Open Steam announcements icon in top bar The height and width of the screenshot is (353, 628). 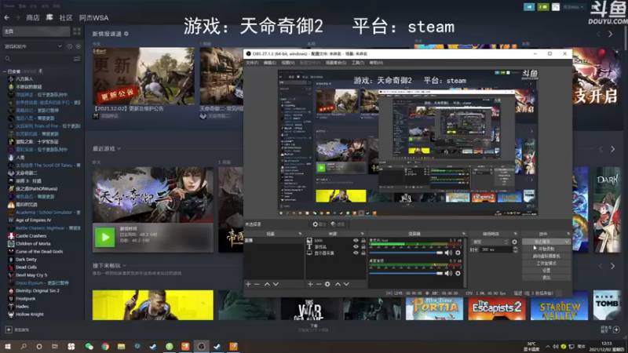click(529, 7)
